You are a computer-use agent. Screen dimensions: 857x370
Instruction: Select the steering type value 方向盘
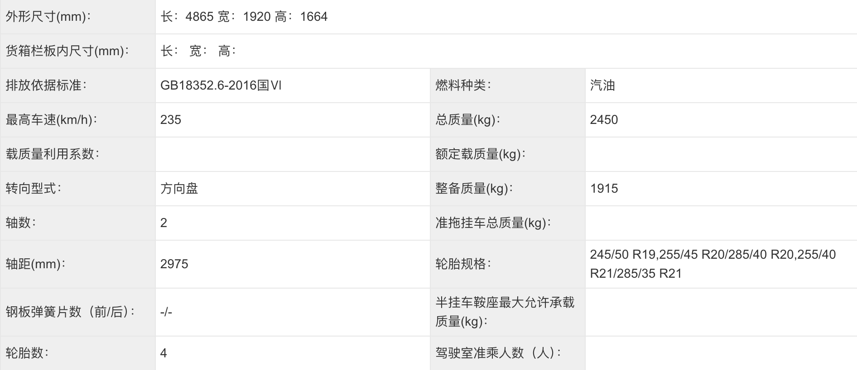point(179,189)
